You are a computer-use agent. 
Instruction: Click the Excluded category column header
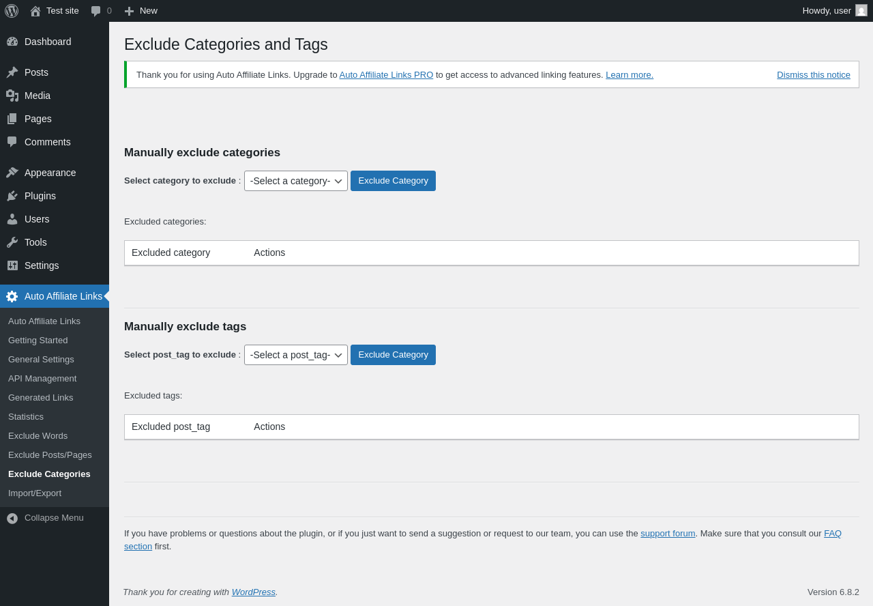pos(171,252)
